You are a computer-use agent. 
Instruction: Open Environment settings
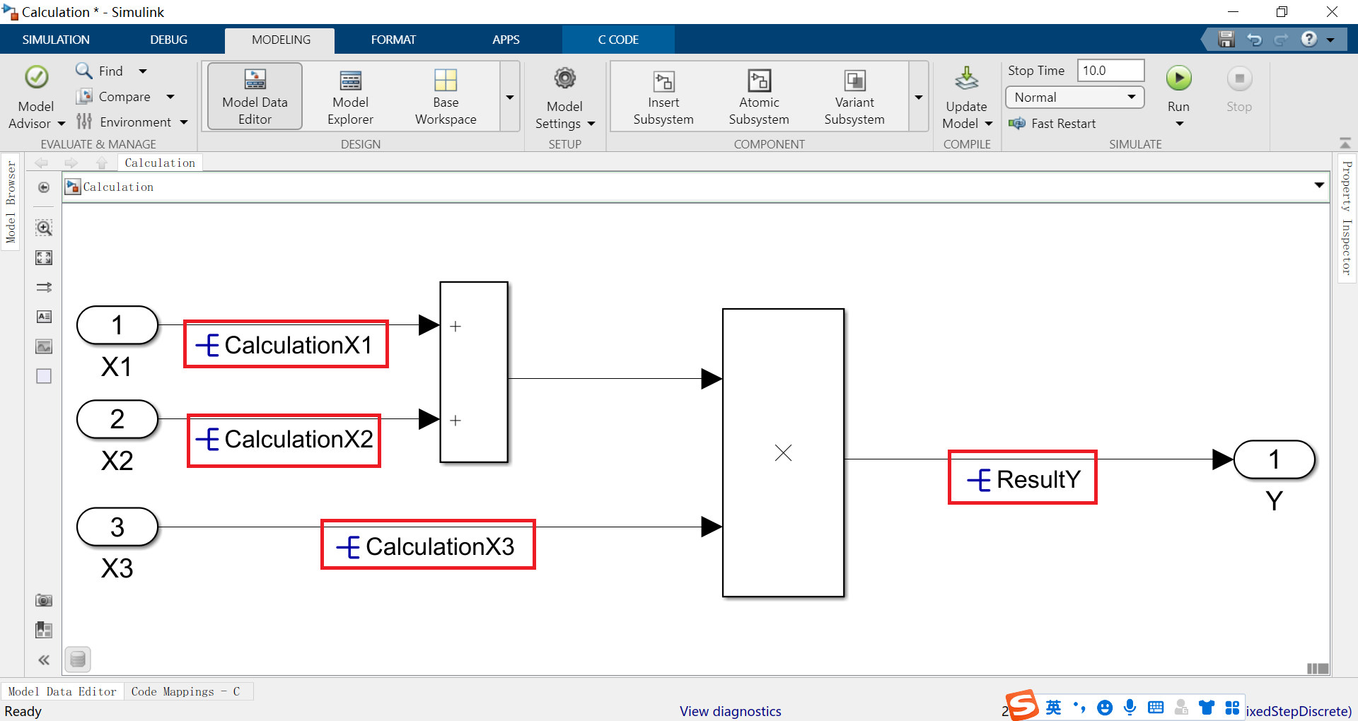125,122
